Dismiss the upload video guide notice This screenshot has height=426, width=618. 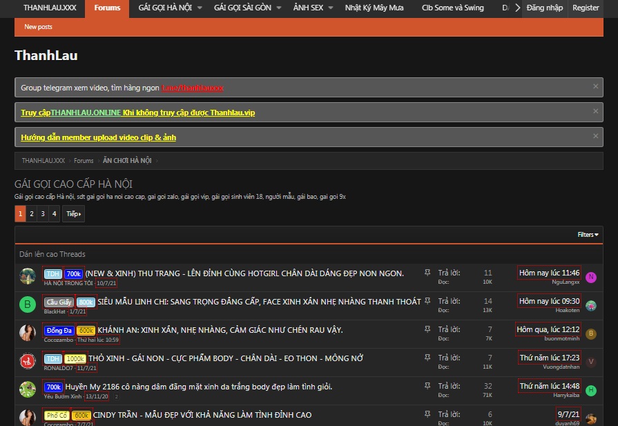coord(595,136)
